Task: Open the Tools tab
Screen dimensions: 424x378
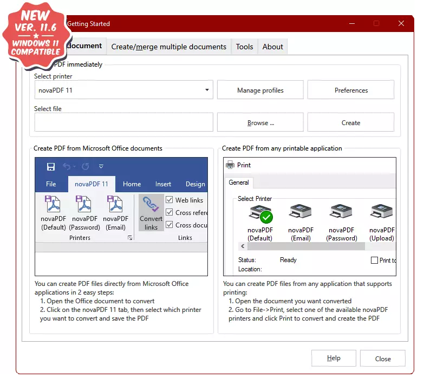Action: 244,47
